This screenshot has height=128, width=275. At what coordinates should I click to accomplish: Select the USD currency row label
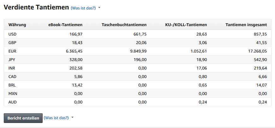coord(13,34)
